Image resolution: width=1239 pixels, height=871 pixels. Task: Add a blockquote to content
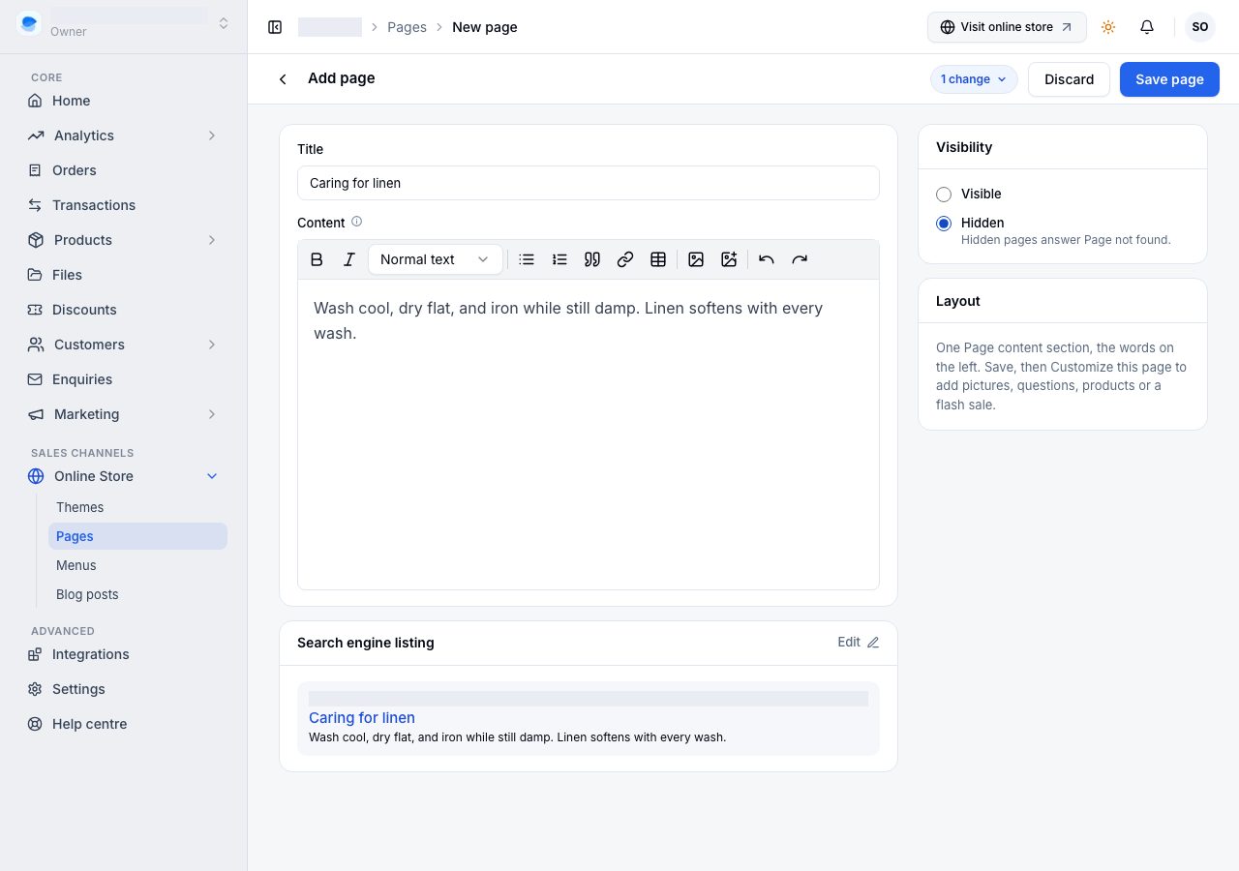[x=592, y=259]
